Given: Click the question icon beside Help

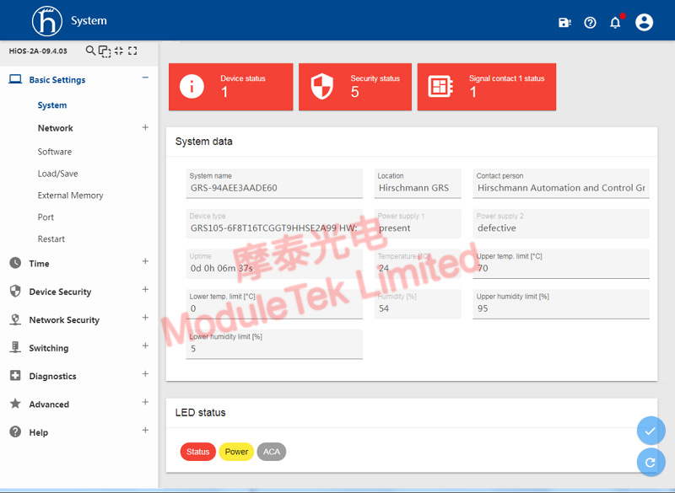Looking at the screenshot, I should [15, 432].
